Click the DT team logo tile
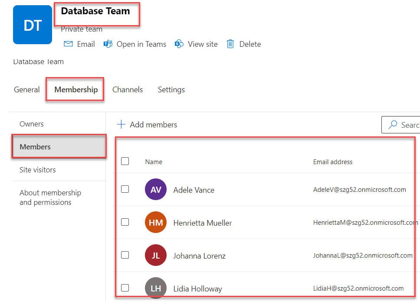Viewport: 420px width, 301px height. click(x=33, y=25)
